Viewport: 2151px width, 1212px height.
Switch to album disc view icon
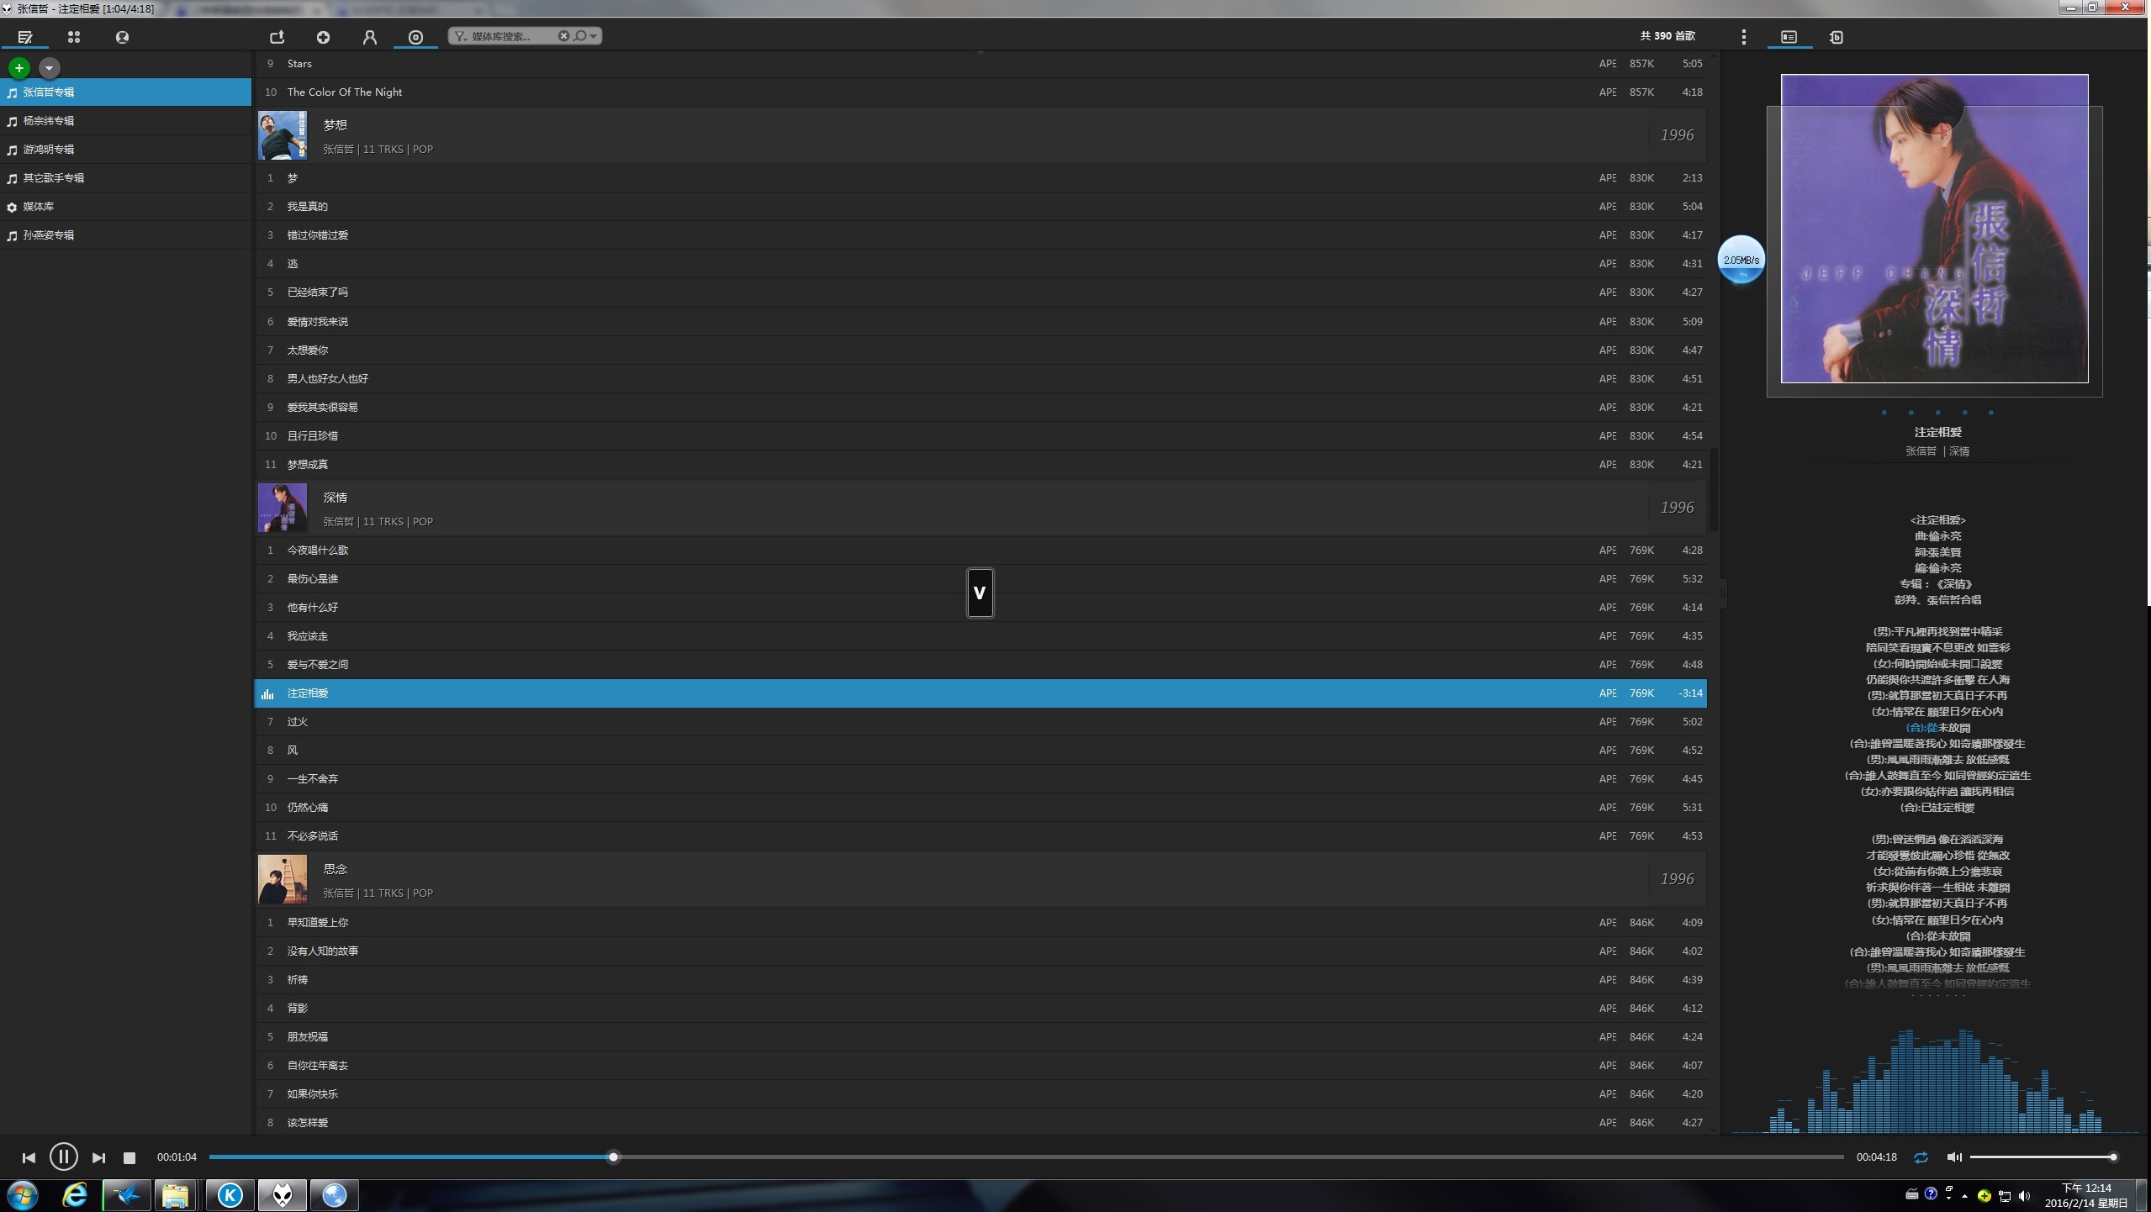(x=415, y=37)
